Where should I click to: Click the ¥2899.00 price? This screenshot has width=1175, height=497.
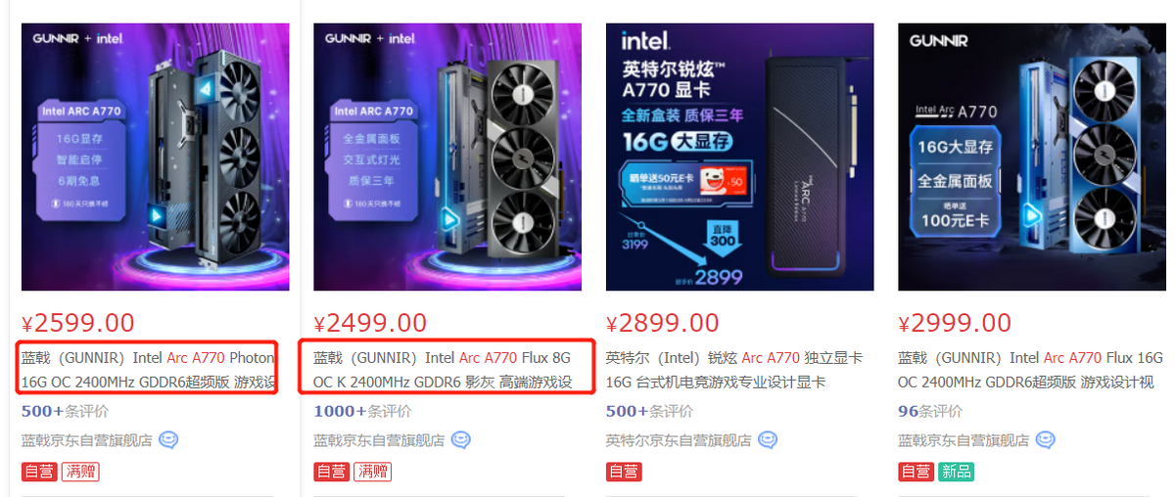click(x=663, y=323)
